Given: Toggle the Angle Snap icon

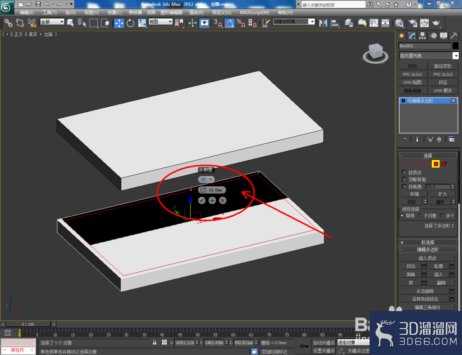Looking at the screenshot, I should point(230,23).
